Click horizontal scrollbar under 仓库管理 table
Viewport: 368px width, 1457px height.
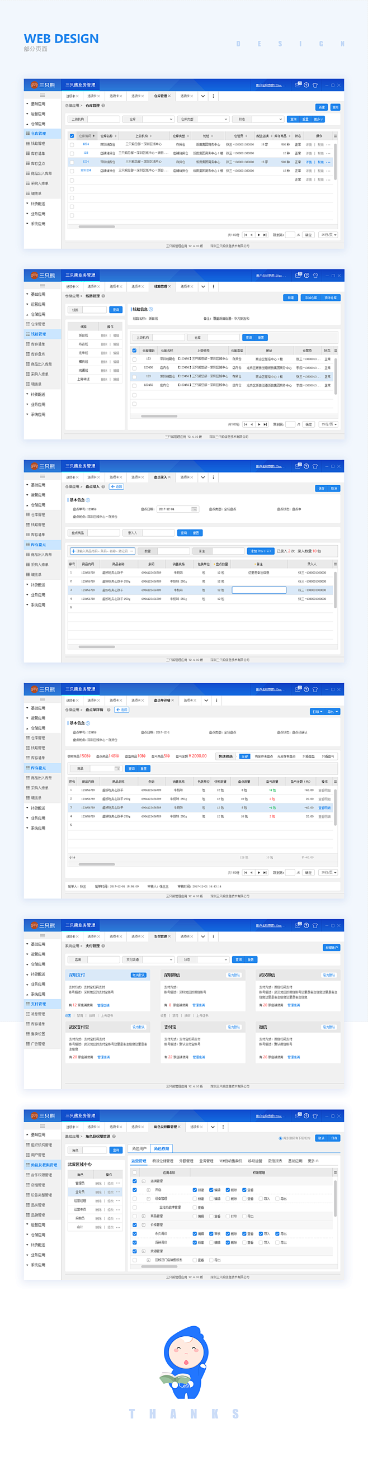pyautogui.click(x=96, y=226)
